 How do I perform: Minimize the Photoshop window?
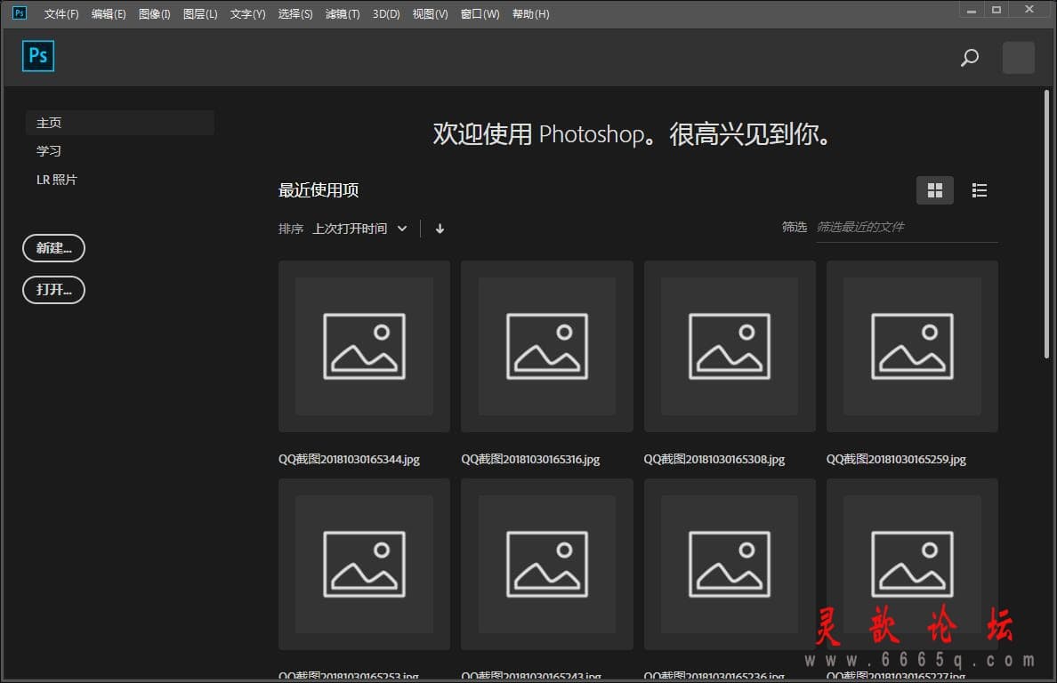click(972, 10)
